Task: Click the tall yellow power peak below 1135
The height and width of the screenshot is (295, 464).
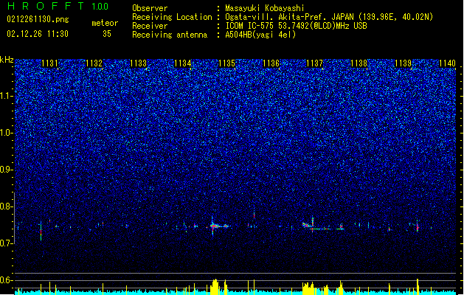Action: pos(215,286)
